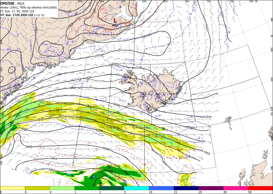Click the 'vindur (10m), T850 og úrkoma' line
This screenshot has width=273, height=194.
click(29, 7)
